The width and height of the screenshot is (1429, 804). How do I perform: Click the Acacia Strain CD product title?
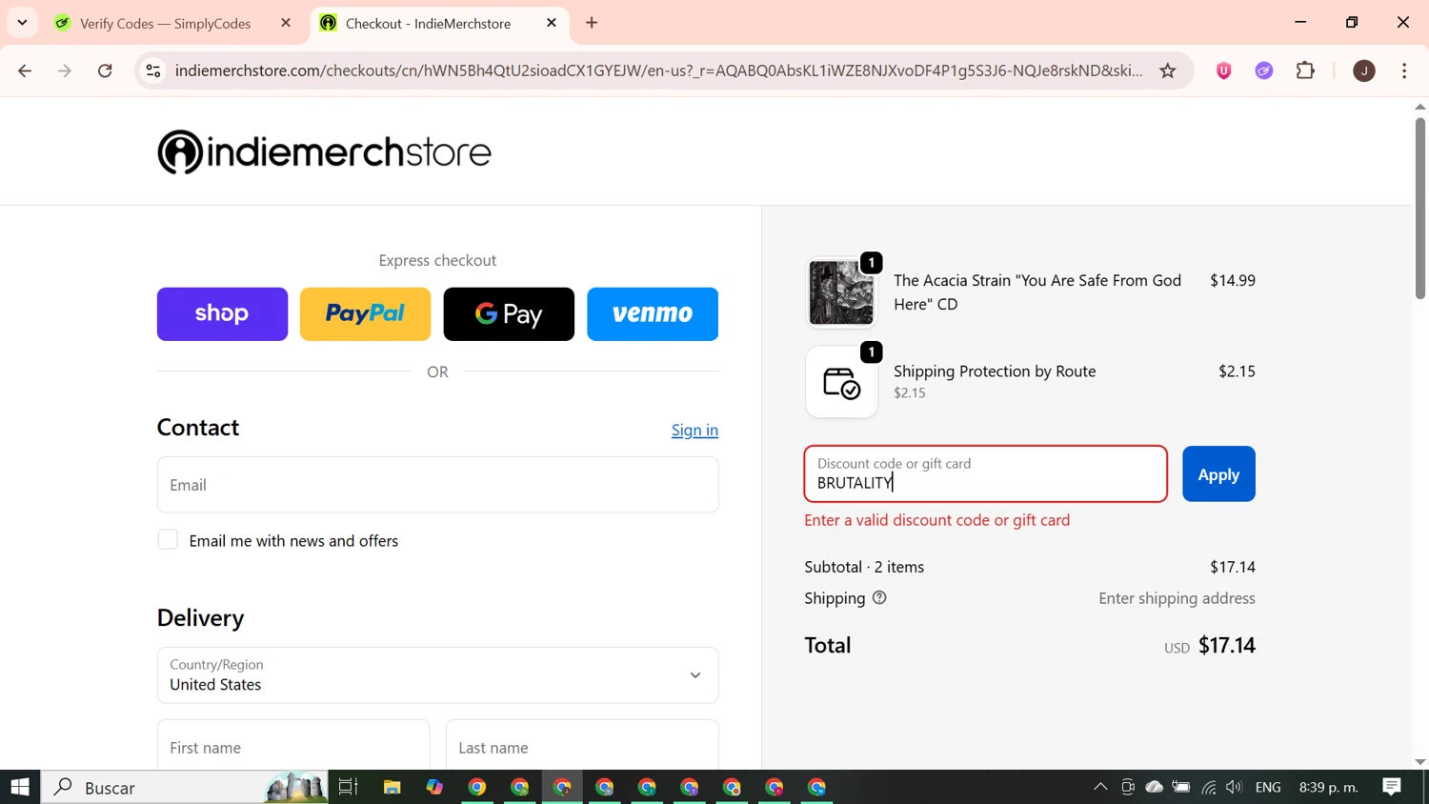coord(1037,292)
